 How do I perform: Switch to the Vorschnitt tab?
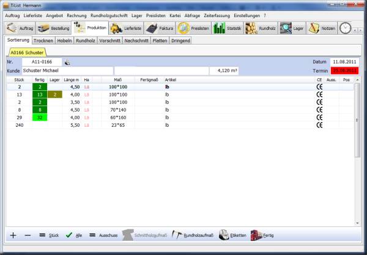point(109,41)
